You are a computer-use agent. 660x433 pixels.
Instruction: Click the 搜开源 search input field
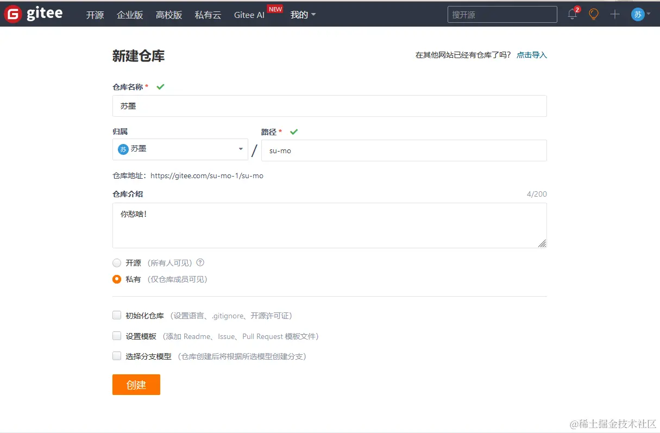501,14
